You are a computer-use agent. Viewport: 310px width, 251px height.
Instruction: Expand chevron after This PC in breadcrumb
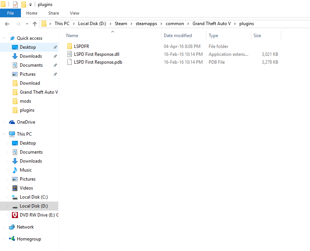click(x=74, y=24)
